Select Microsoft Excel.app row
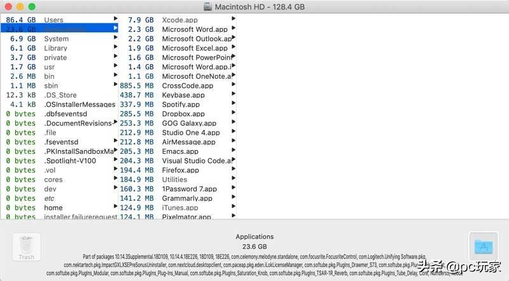The image size is (509, 281). pos(178,48)
